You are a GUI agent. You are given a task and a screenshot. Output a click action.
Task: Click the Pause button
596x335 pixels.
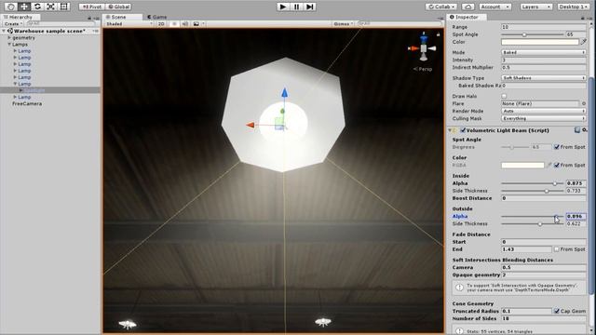click(296, 7)
